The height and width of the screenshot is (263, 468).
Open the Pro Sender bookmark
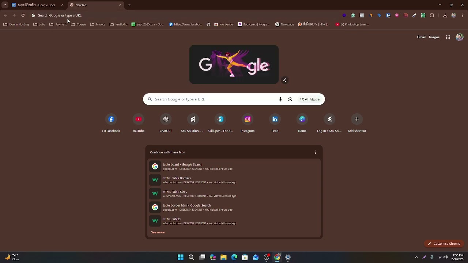pyautogui.click(x=224, y=24)
